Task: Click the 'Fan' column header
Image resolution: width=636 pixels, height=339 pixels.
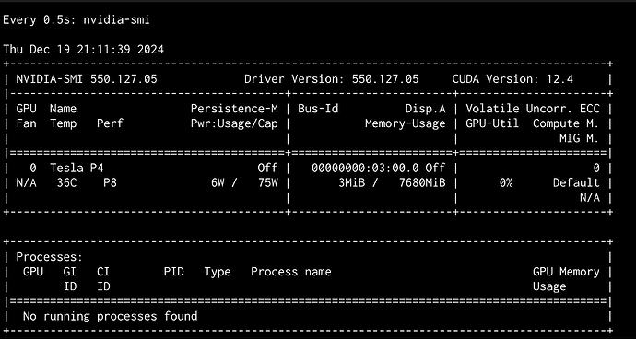Action: [27, 123]
